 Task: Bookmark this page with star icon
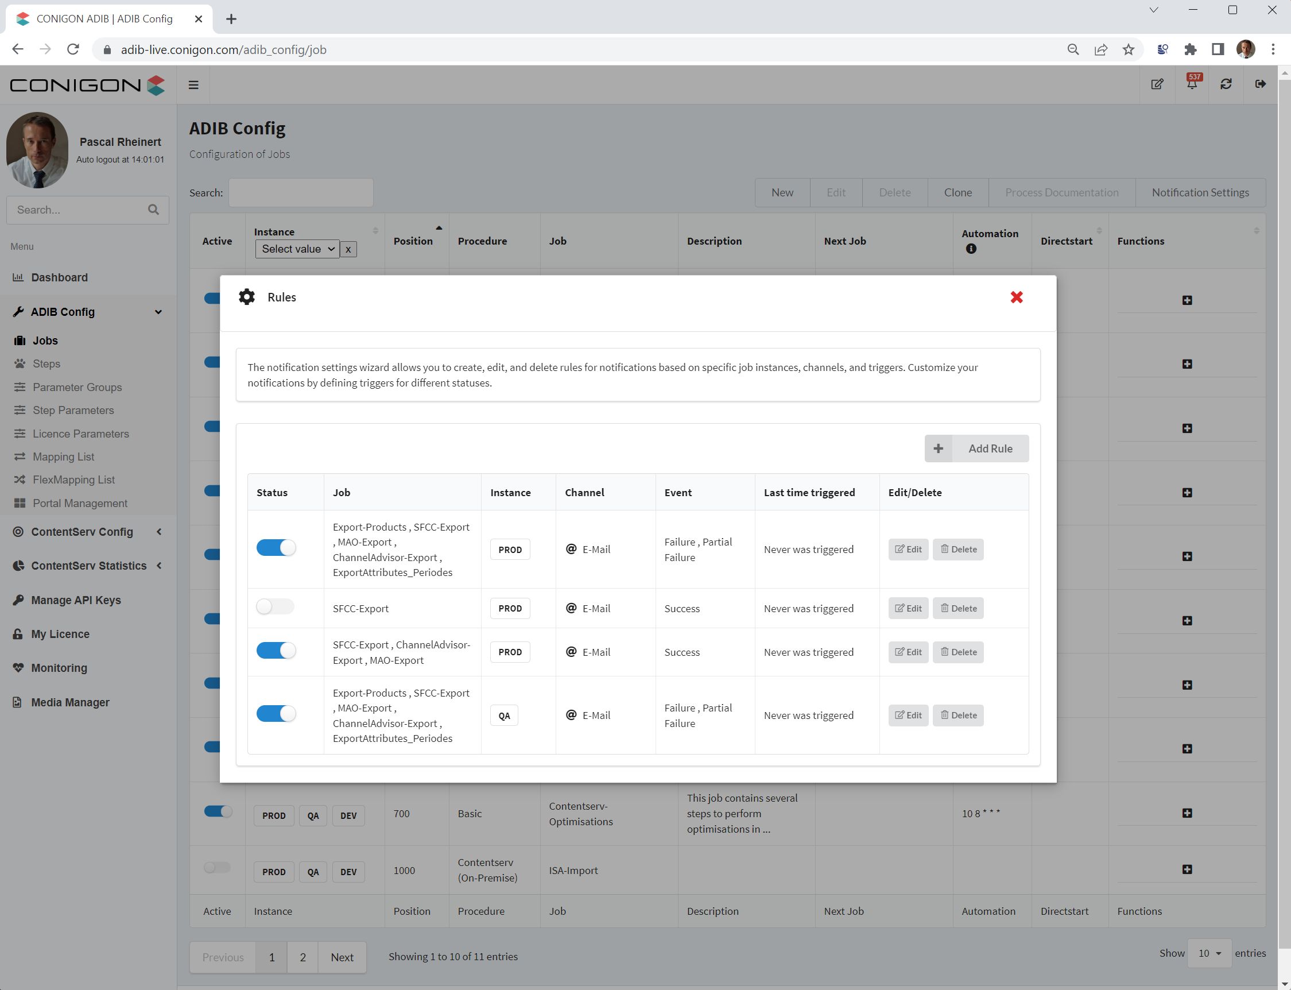click(1129, 49)
